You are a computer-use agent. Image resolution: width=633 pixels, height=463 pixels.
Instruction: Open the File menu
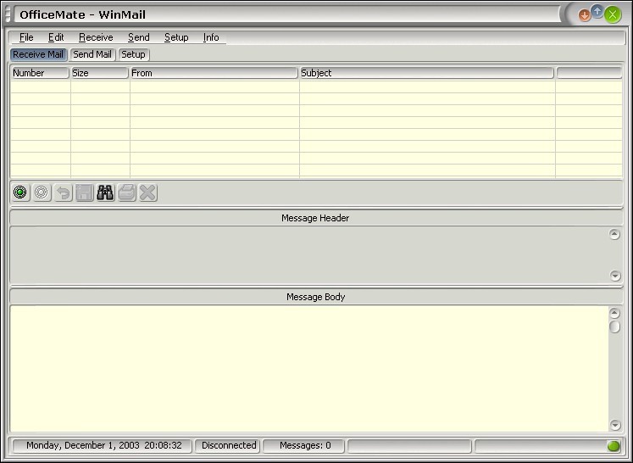(x=26, y=37)
